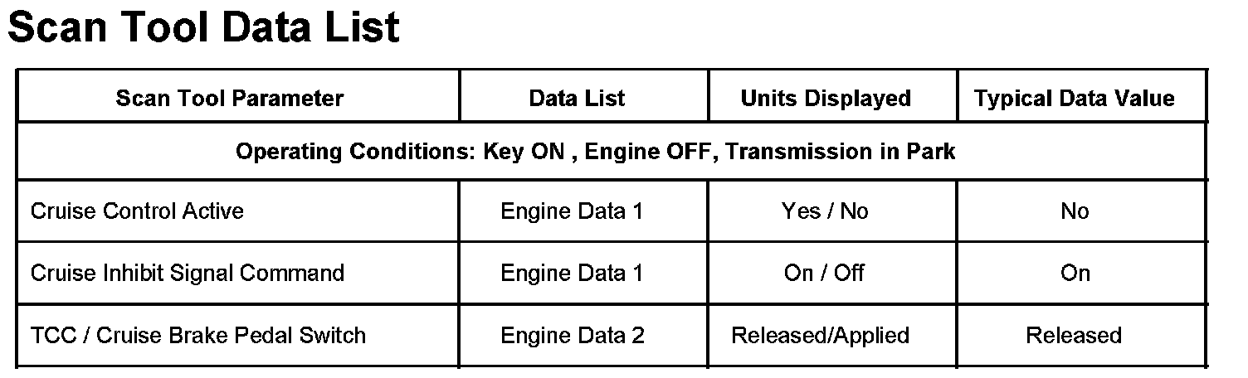Click the Typical Data Value column header

tap(1074, 99)
